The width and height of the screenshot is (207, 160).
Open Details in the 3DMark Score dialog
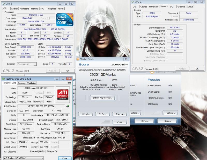coord(86,114)
